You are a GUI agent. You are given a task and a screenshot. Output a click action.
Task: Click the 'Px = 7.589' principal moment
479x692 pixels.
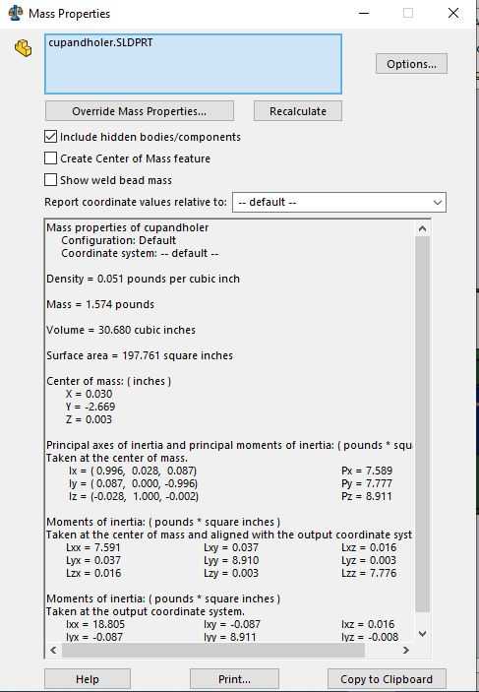(367, 471)
